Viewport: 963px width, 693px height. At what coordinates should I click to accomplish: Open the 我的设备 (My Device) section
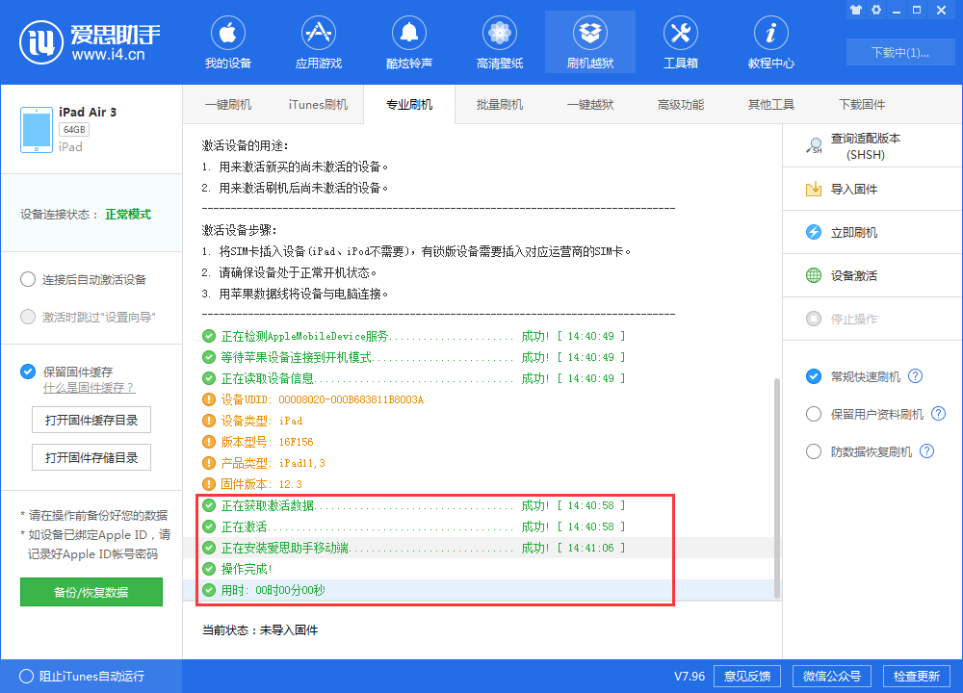click(x=227, y=42)
